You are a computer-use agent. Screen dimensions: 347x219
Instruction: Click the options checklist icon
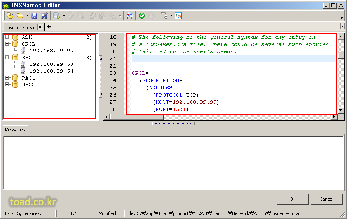[x=178, y=16]
